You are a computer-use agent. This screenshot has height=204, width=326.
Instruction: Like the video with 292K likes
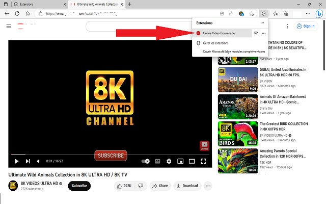coord(124,186)
